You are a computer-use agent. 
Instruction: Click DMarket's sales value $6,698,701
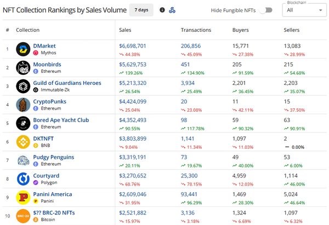tap(133, 46)
